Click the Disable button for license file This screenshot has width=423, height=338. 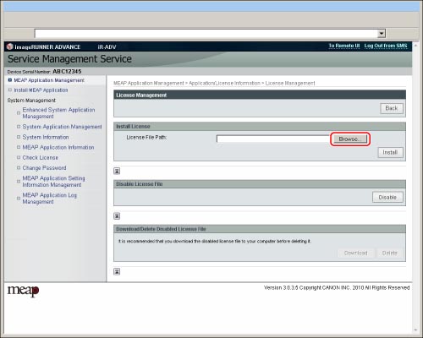[x=387, y=197]
